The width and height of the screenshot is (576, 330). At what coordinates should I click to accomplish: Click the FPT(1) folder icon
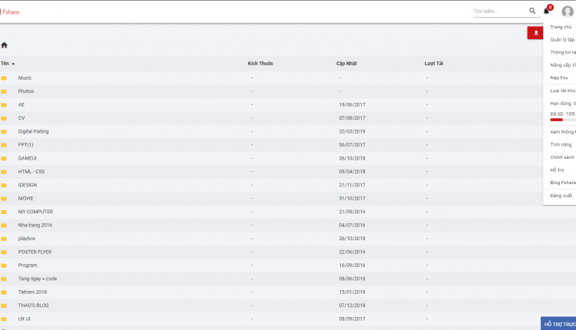[x=4, y=145]
